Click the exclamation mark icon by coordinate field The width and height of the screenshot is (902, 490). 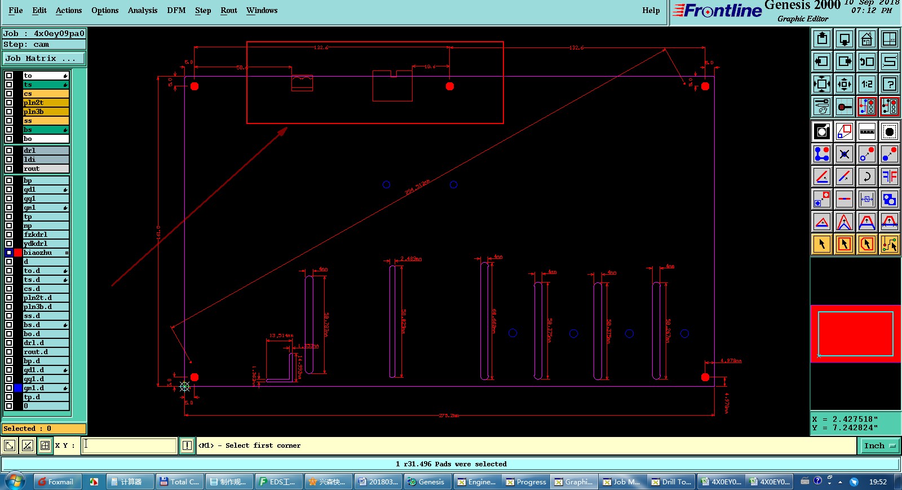187,445
